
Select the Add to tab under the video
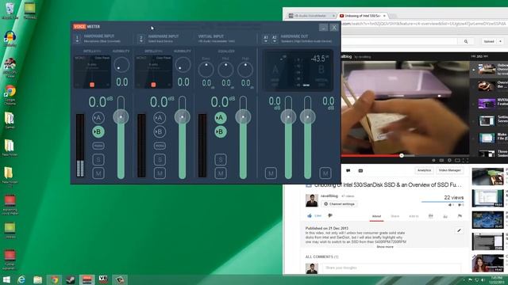(x=414, y=216)
